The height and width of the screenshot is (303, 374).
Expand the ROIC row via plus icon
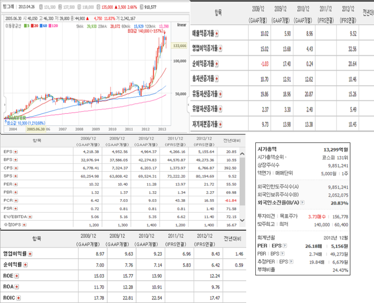[18, 298]
